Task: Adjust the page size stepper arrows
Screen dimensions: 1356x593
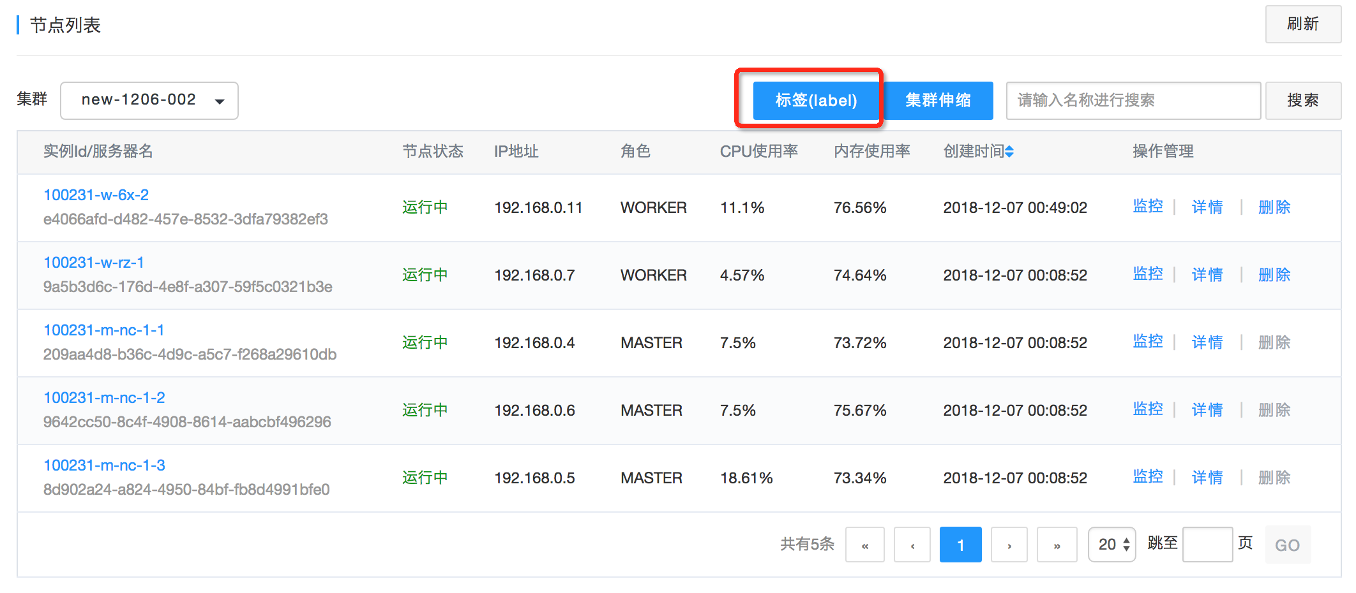Action: tap(1126, 544)
